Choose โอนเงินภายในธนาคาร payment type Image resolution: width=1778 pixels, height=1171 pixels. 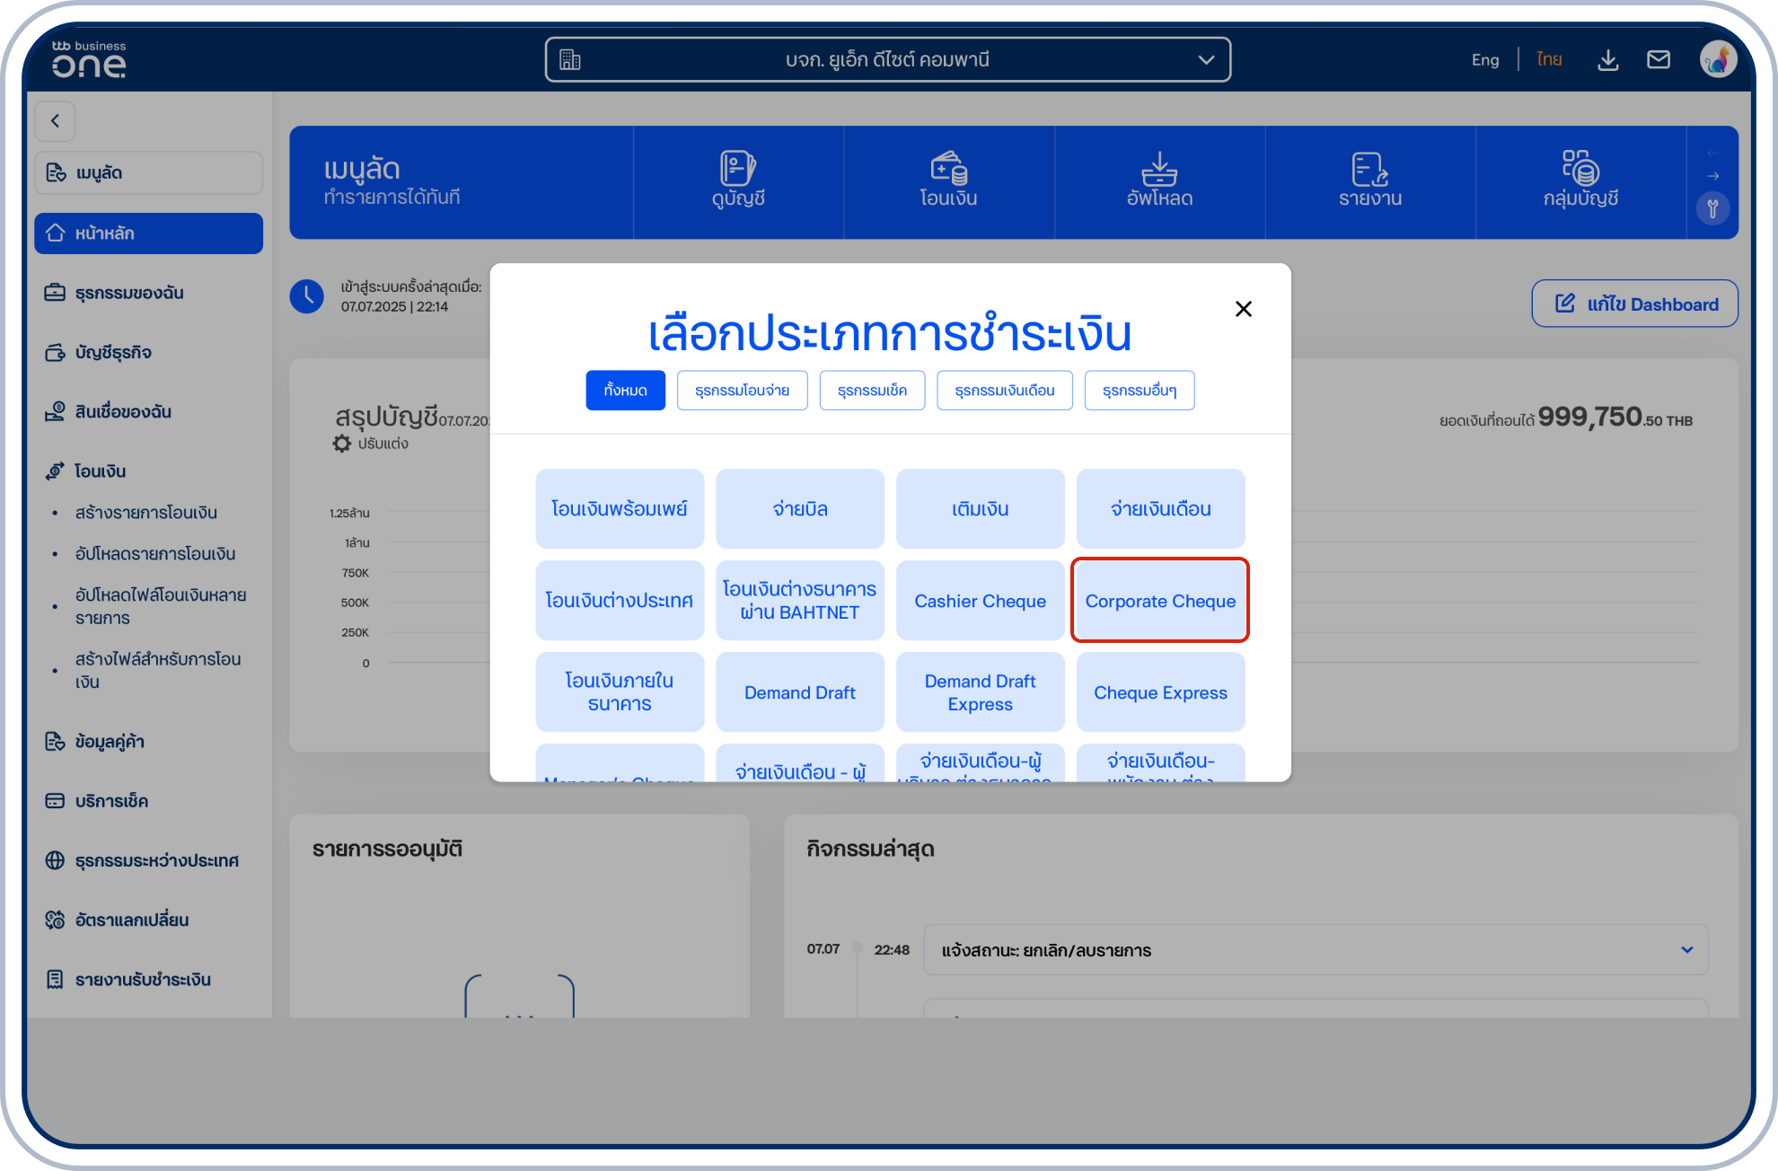(620, 692)
